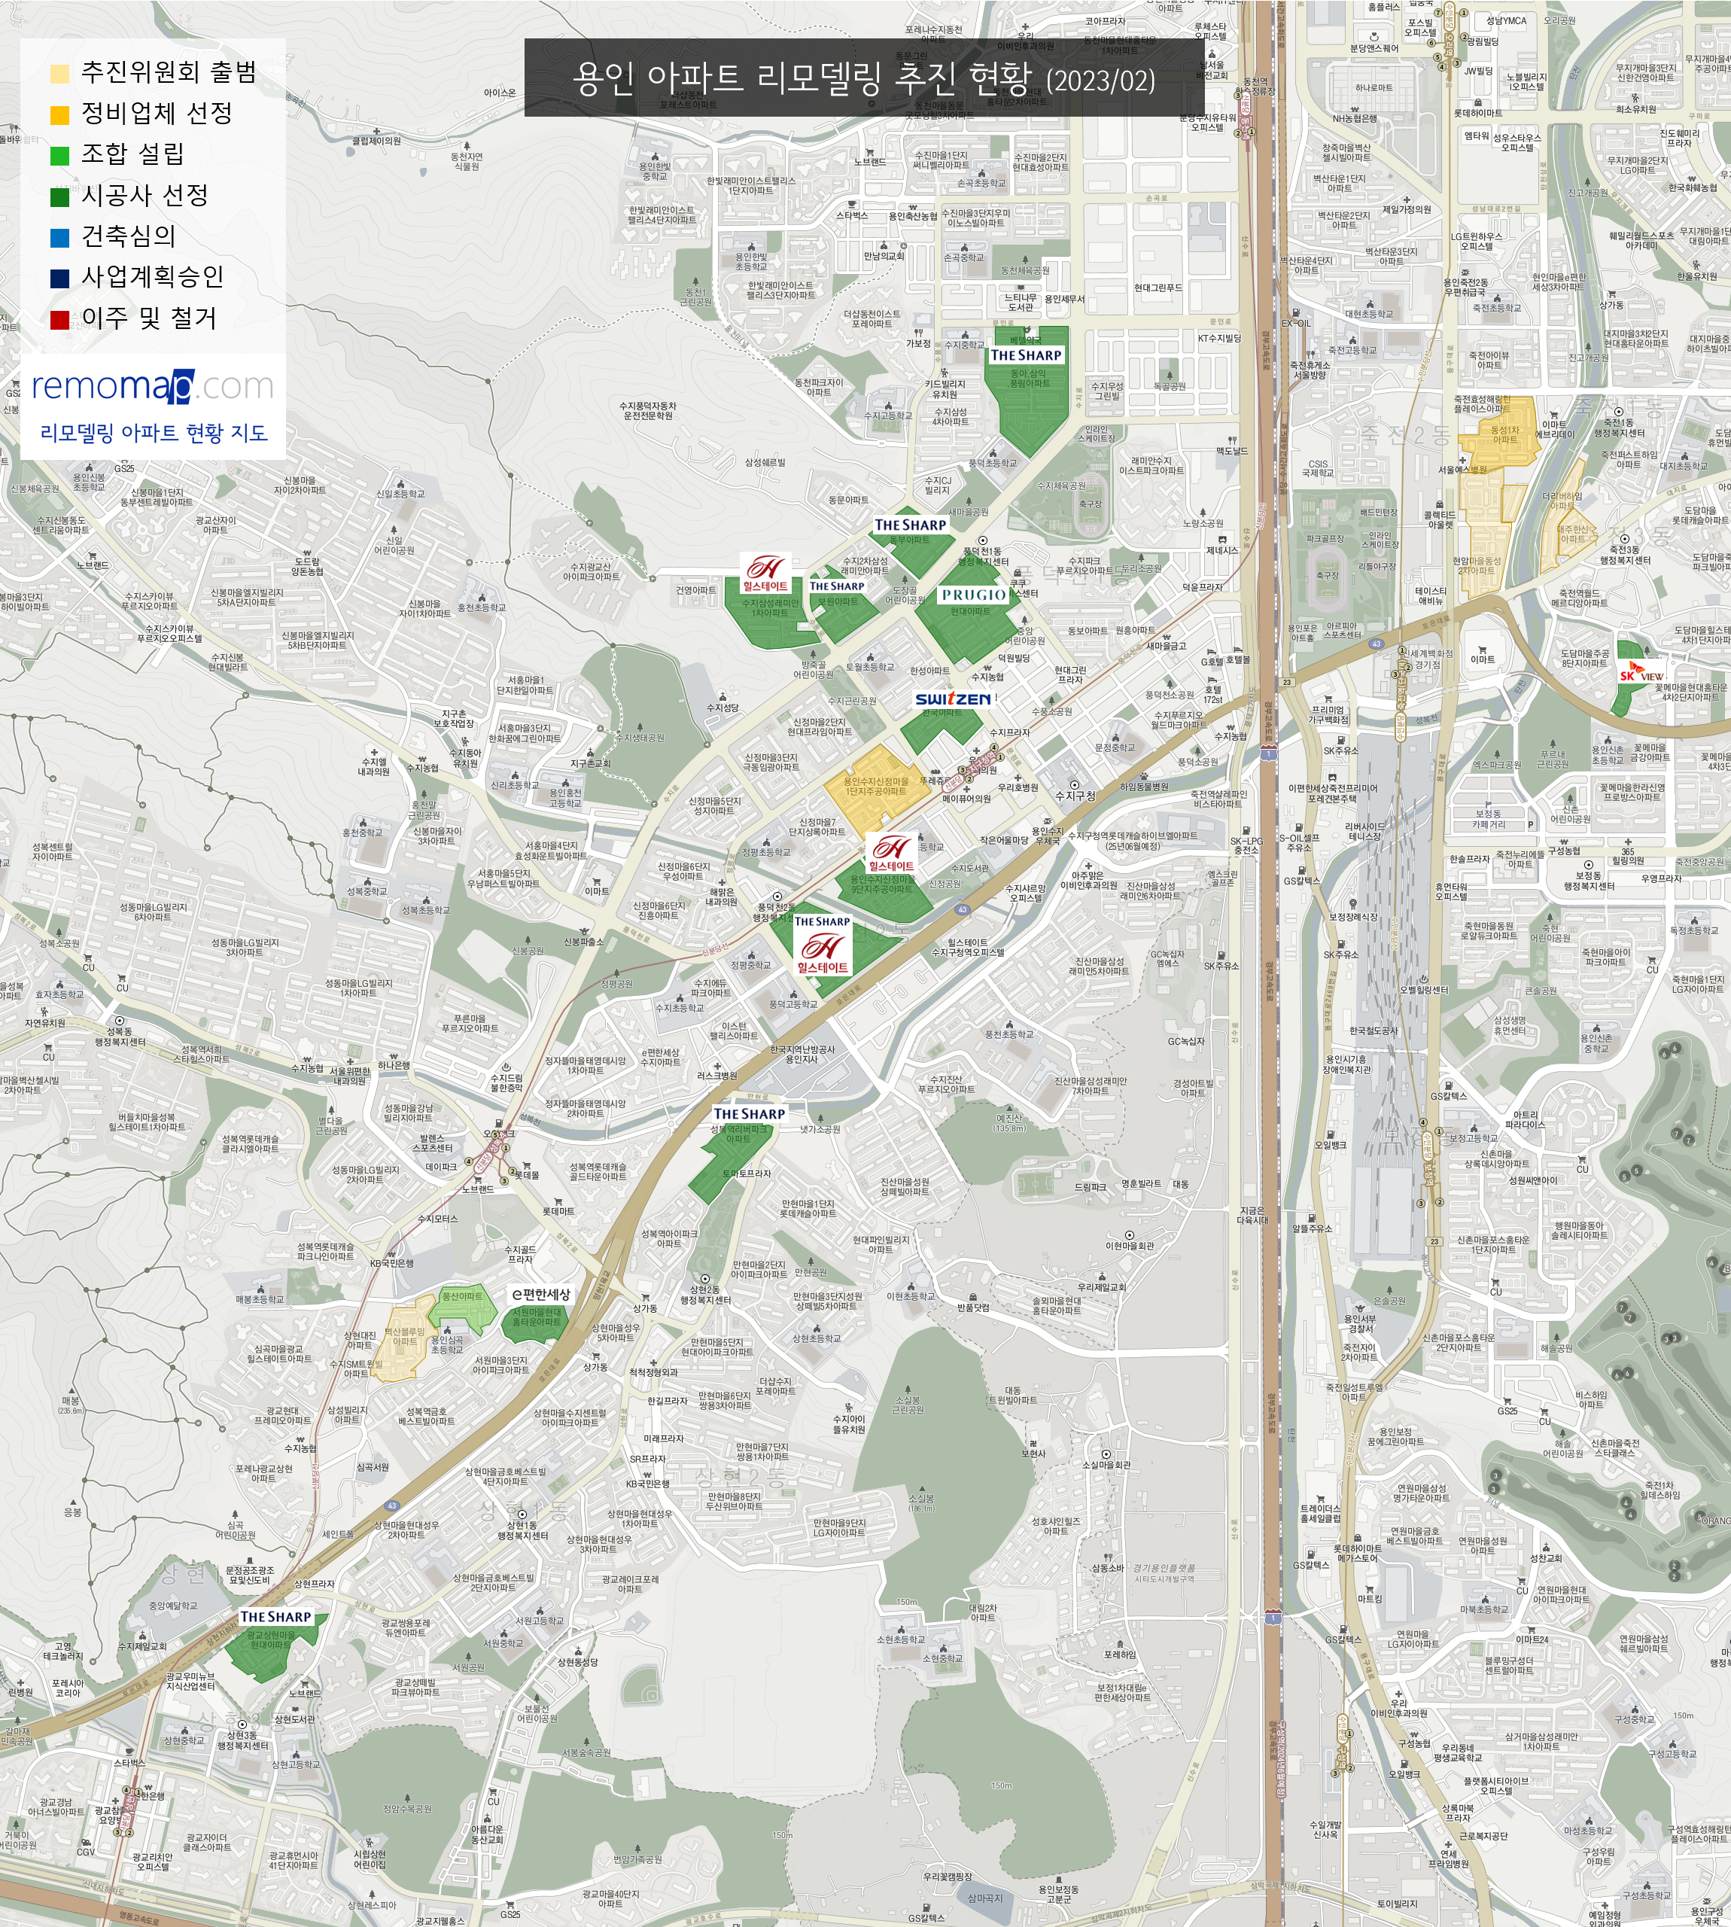Click the light green 조합 설립 swatch
This screenshot has height=1927, width=1731.
60,156
